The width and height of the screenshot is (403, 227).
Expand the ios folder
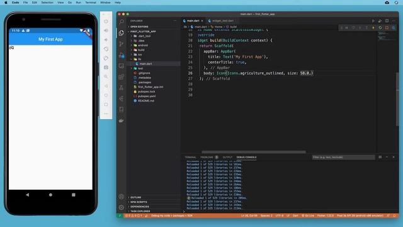(140, 55)
